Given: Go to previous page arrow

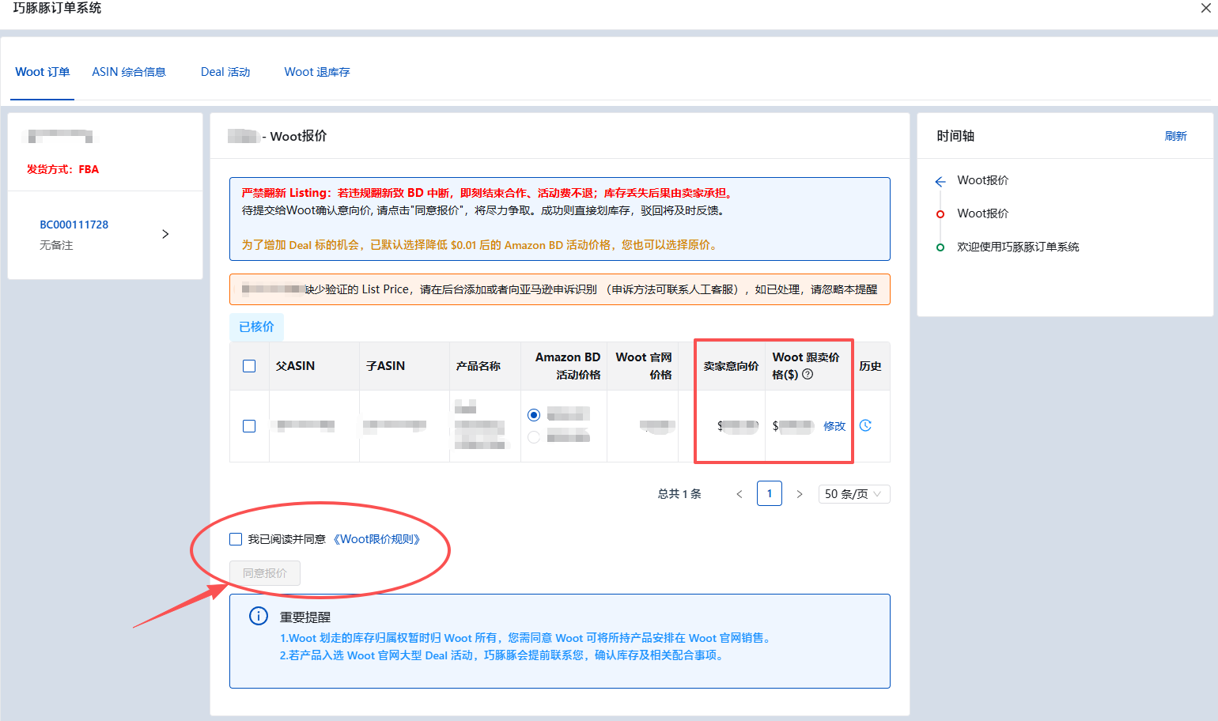Looking at the screenshot, I should [739, 494].
